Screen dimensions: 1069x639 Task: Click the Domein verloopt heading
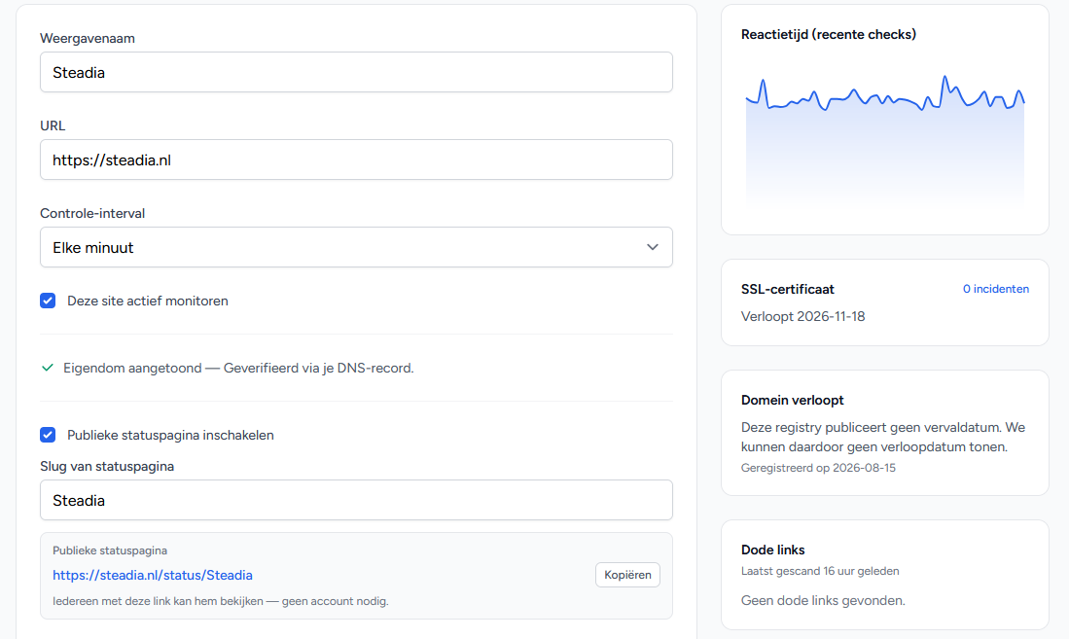coord(792,401)
